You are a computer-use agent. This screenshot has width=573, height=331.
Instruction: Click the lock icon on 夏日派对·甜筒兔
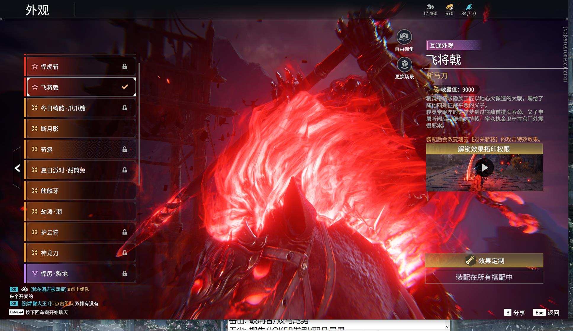[x=125, y=170]
